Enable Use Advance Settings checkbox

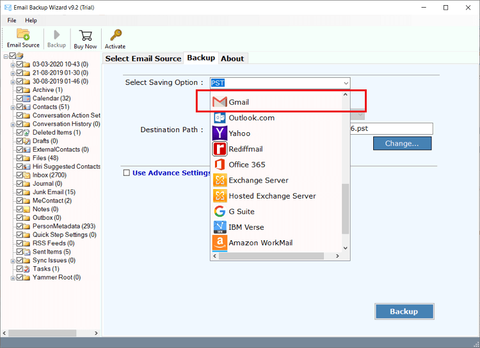click(127, 172)
